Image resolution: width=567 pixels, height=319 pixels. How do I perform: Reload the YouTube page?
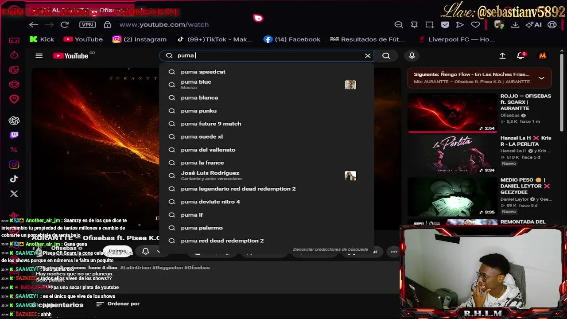pos(65,25)
